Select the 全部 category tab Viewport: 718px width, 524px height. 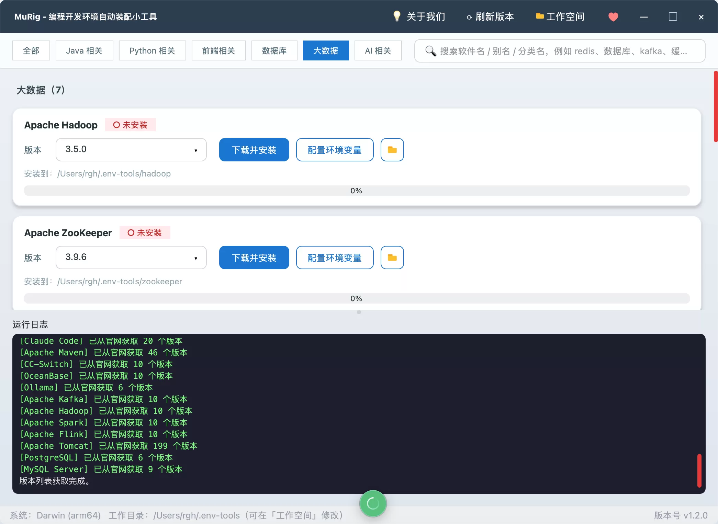coord(31,50)
